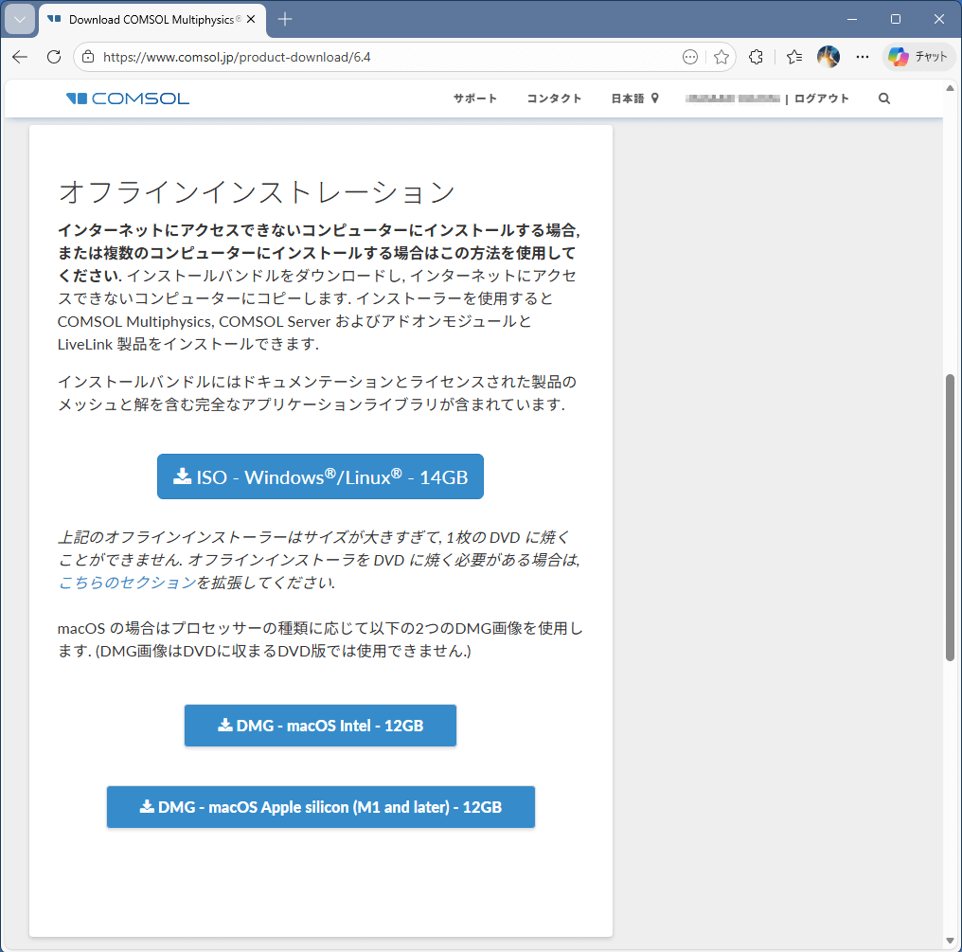Add page to favorites with star icon
Image resolution: width=962 pixels, height=952 pixels.
coord(721,57)
